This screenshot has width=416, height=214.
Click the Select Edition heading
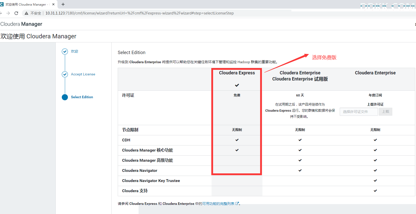[131, 53]
